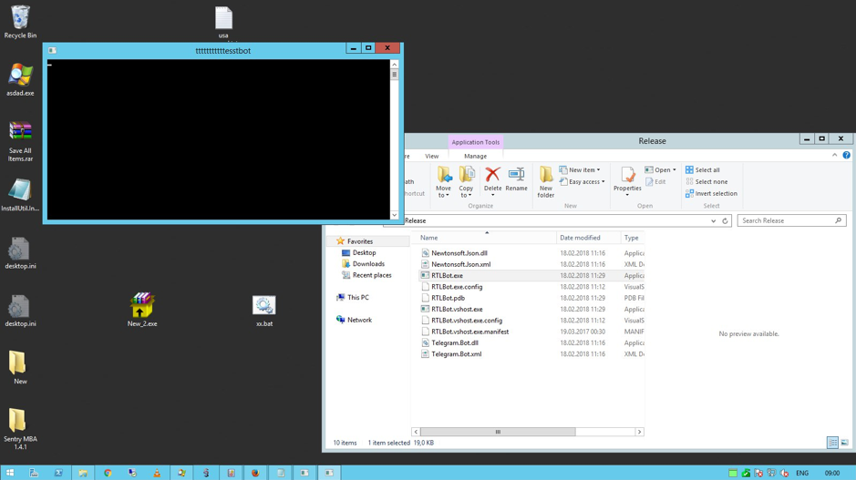Select RTLBot.vshost.exe file
The image size is (856, 480).
(457, 310)
